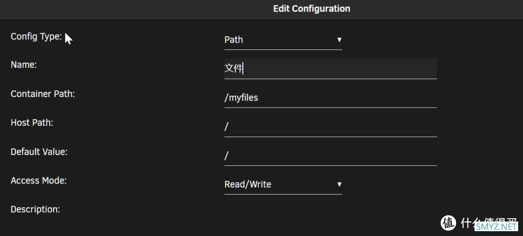523x236 pixels.
Task: Click the Edit Configuration dialog title
Action: click(x=311, y=9)
